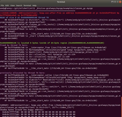Click the __interceptor_free stack frame
Image resolution: width=122 pixels, height=117 pixels.
click(x=56, y=47)
